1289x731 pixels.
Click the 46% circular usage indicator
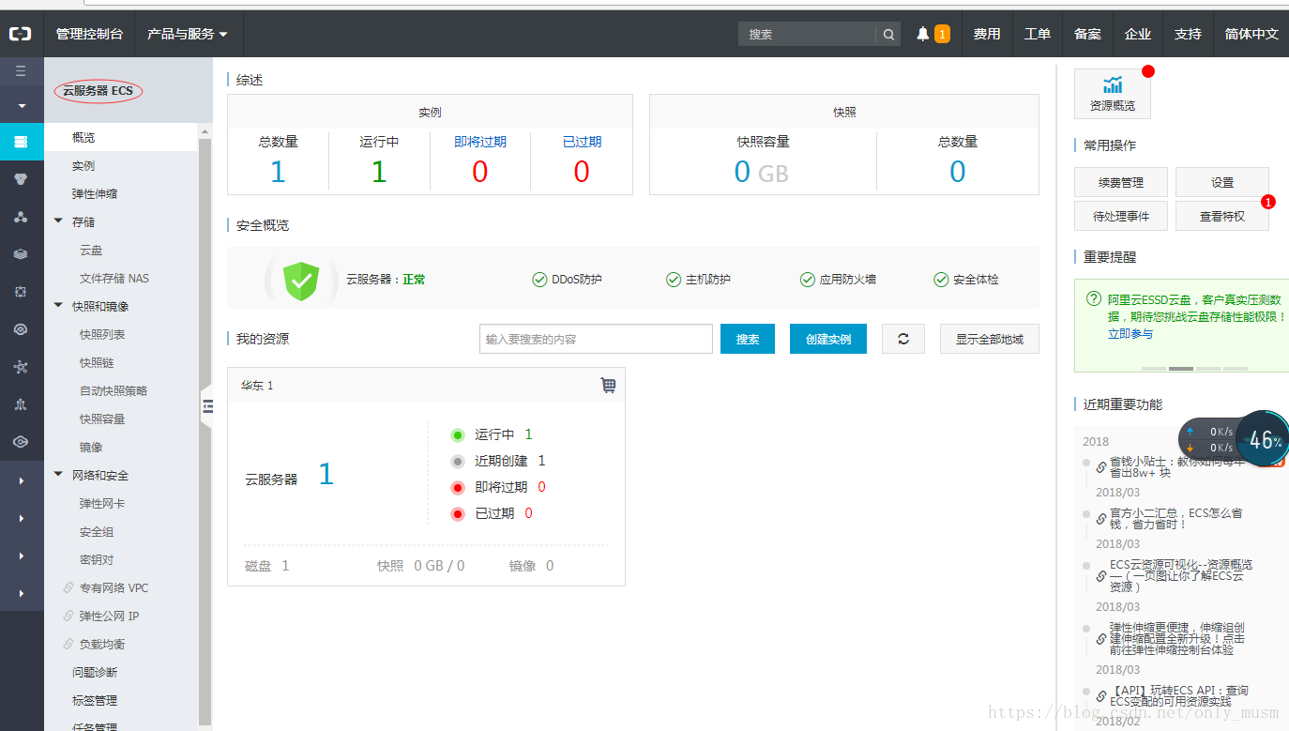pos(1263,438)
